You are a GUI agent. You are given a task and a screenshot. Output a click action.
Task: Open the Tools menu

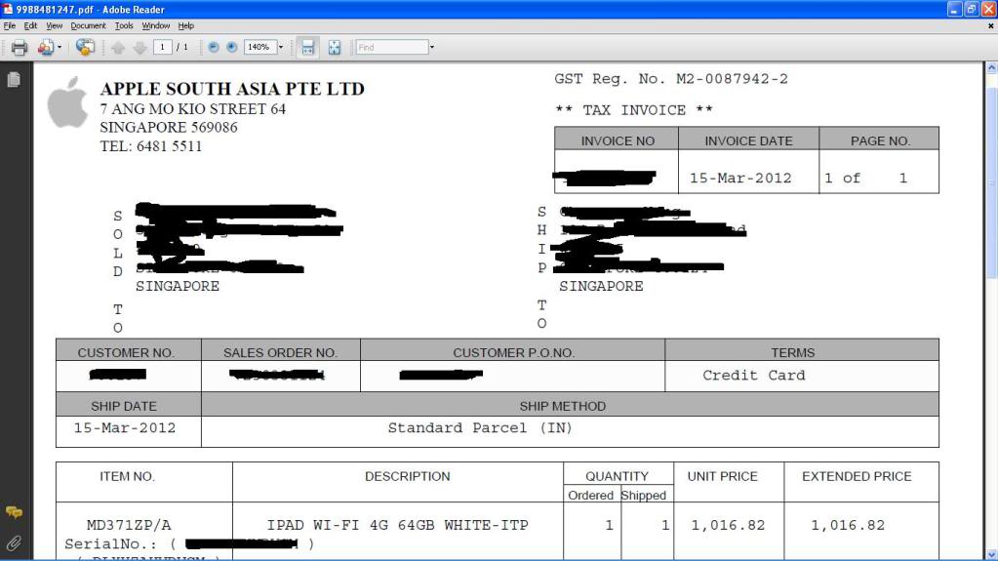[x=124, y=26]
